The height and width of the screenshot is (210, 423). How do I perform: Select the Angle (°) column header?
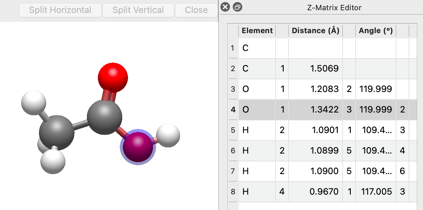pyautogui.click(x=376, y=31)
